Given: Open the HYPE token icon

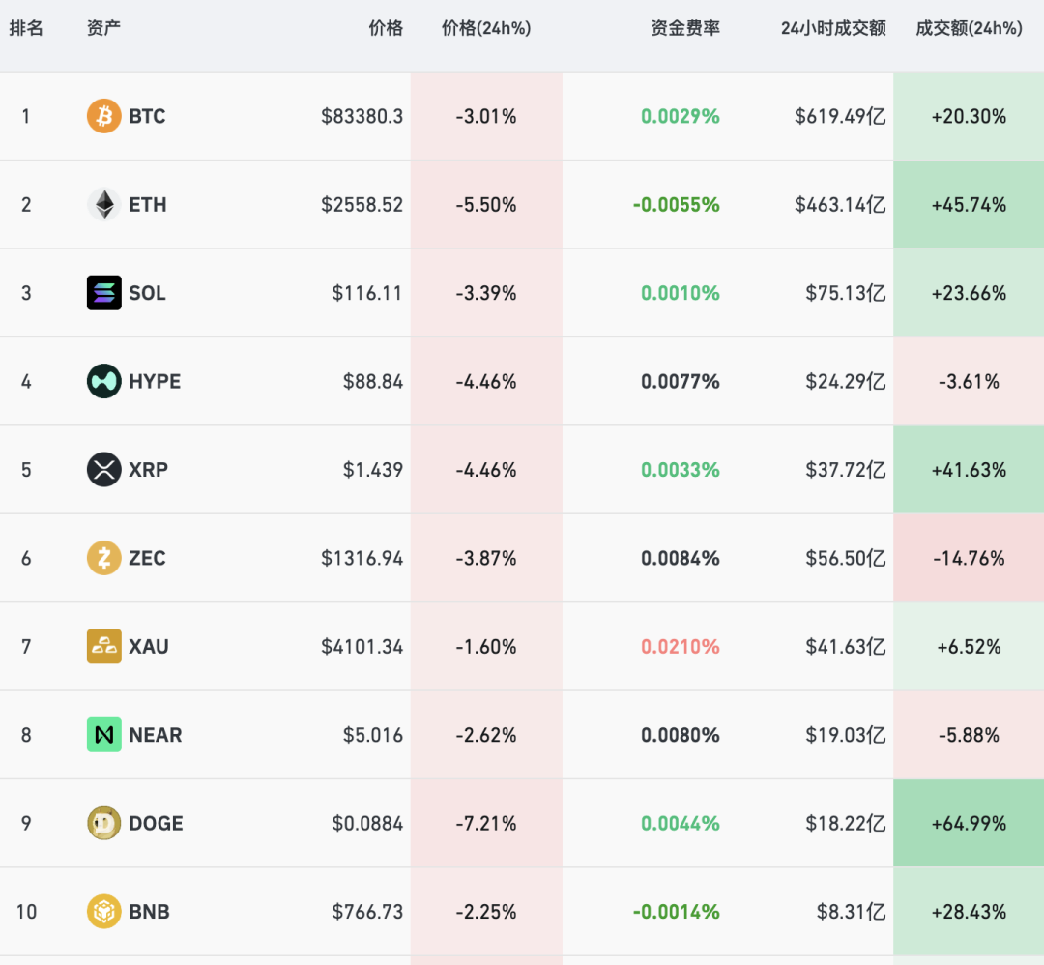Looking at the screenshot, I should (x=103, y=381).
